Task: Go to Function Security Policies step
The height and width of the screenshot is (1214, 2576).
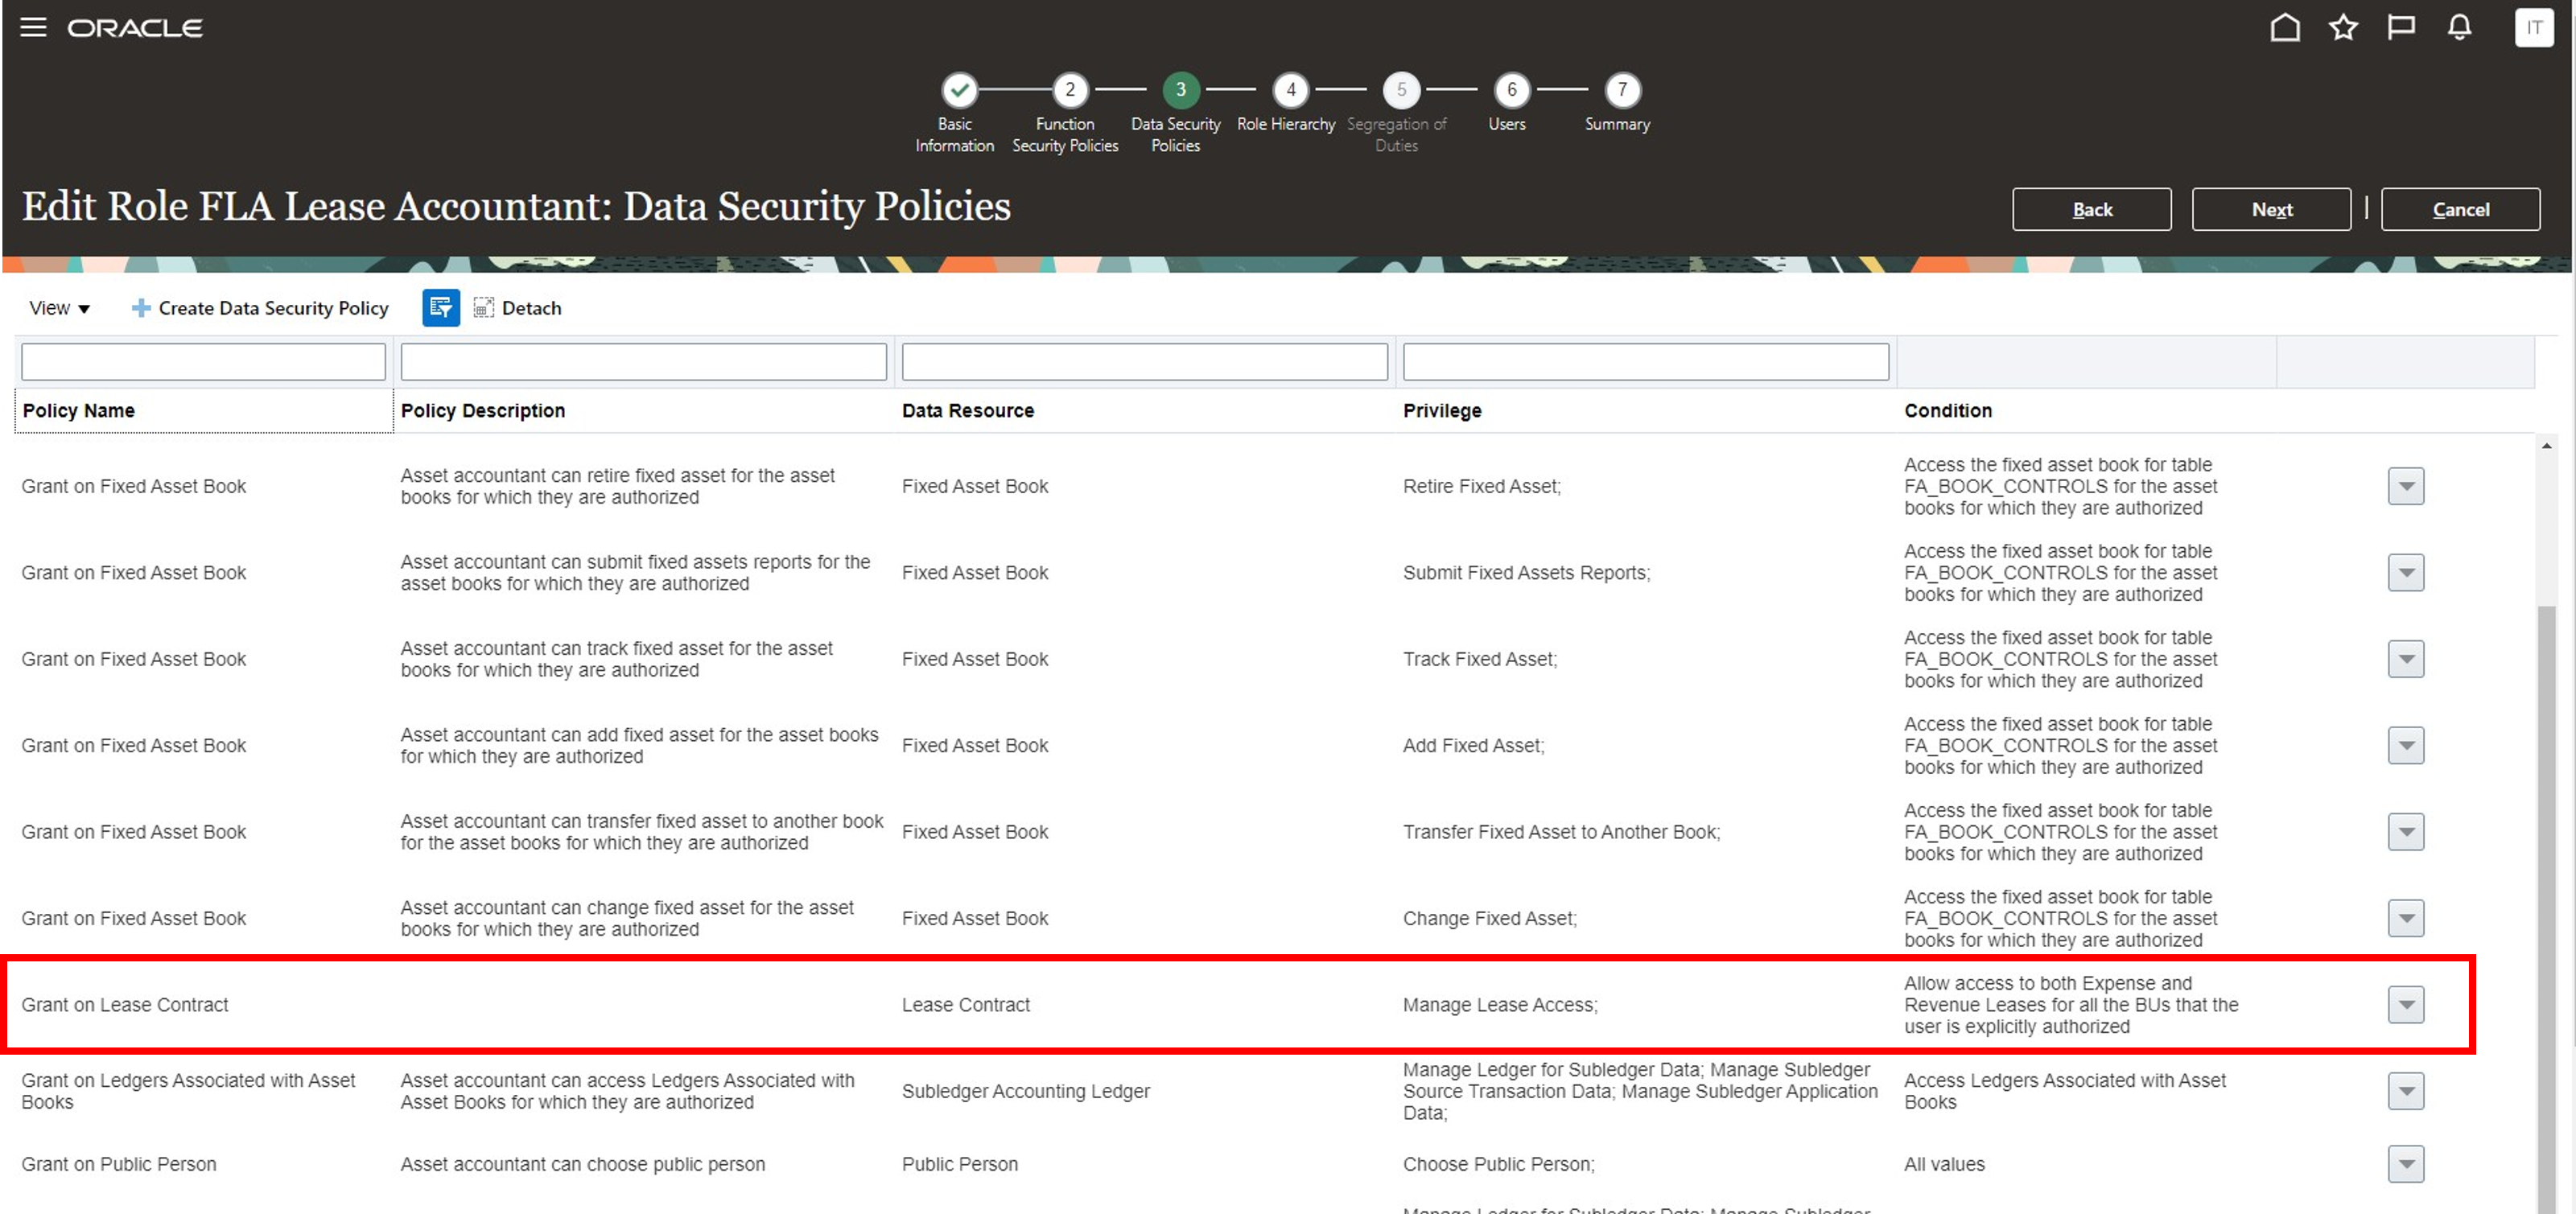Action: 1069,90
